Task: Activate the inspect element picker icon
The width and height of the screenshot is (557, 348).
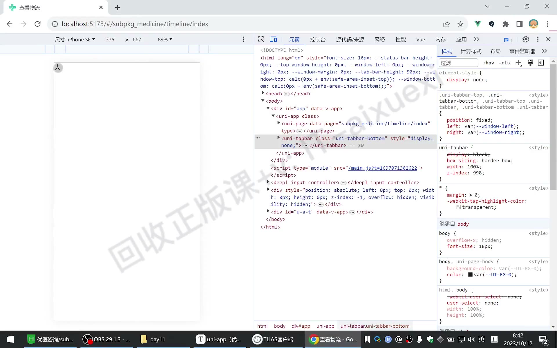Action: tap(261, 39)
